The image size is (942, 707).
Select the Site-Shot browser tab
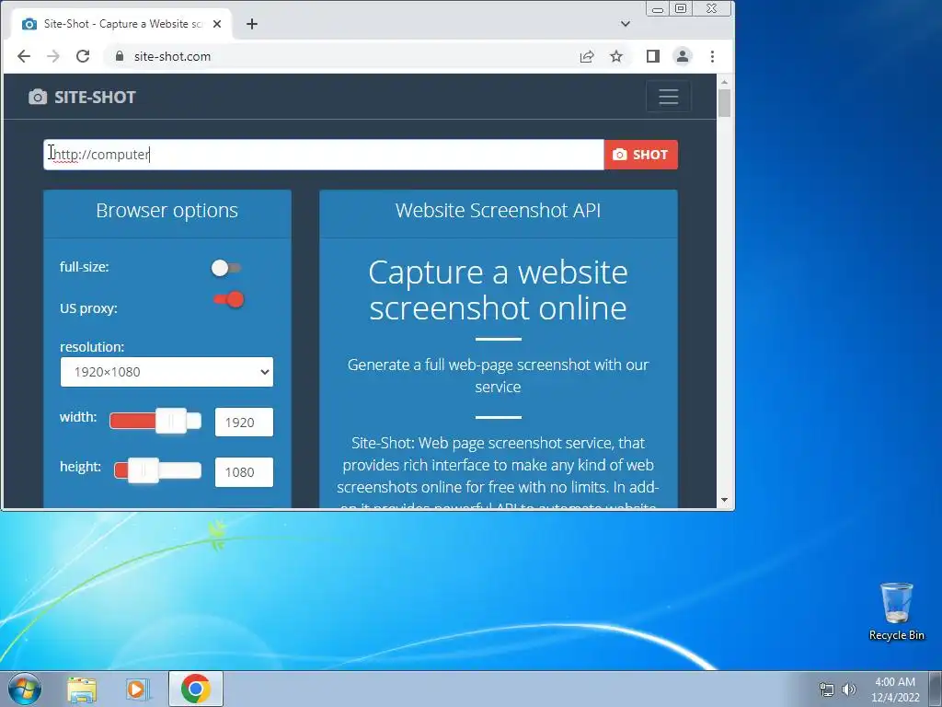click(121, 24)
